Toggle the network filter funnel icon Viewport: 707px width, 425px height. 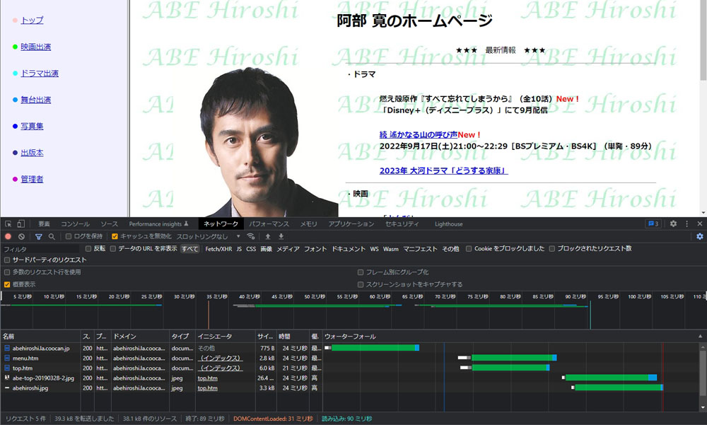point(39,236)
